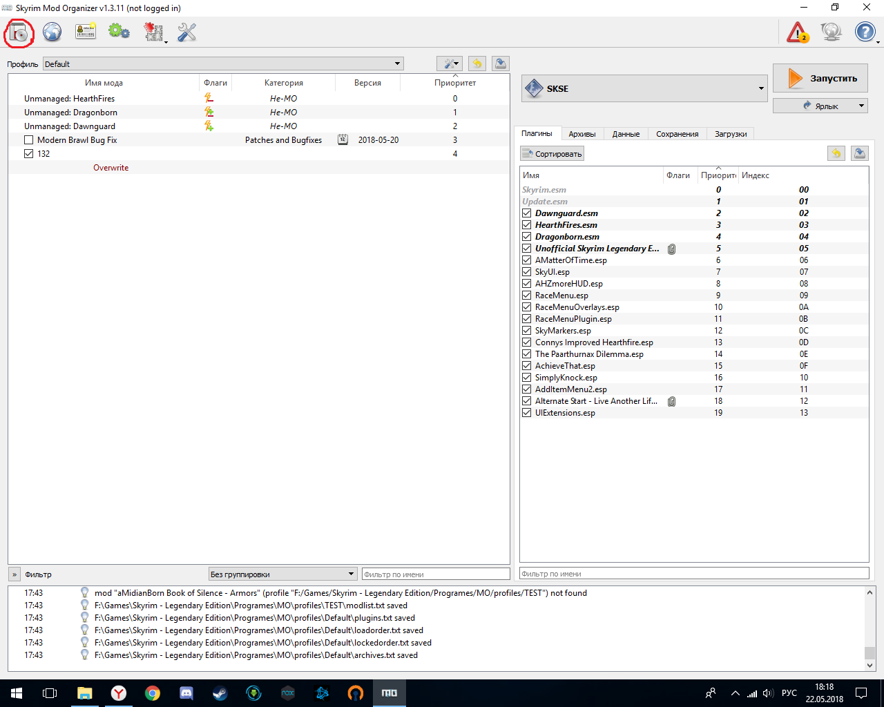Viewport: 884px width, 707px height.
Task: Click the Запустить run button
Action: (820, 78)
